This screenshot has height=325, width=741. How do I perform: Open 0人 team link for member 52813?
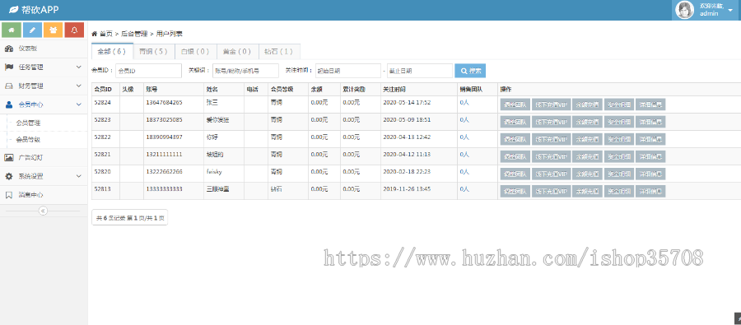464,189
